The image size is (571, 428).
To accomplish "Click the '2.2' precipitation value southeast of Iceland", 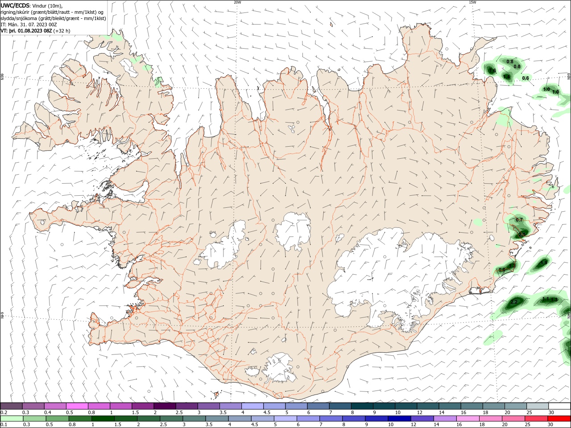I will 514,302.
